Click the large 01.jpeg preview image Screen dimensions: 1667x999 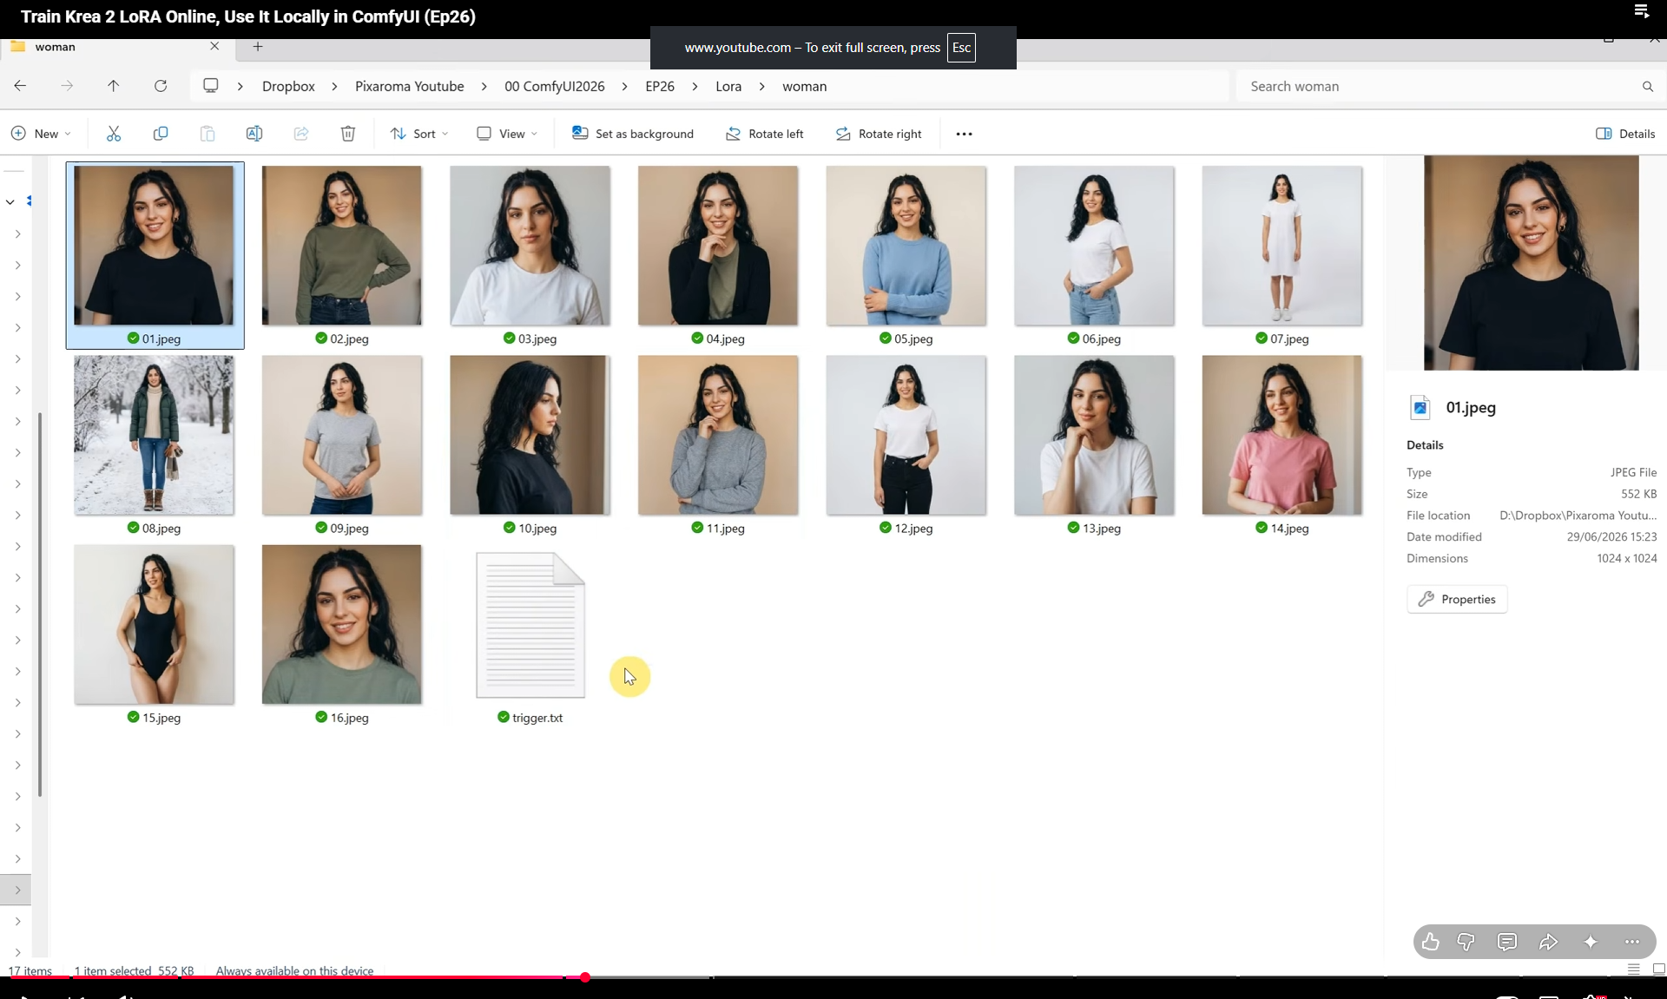click(1531, 263)
